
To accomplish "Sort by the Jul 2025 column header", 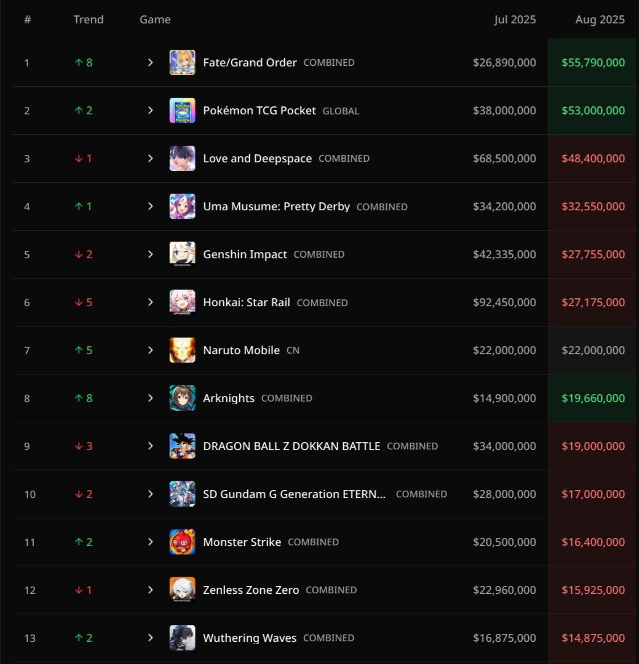I will [x=515, y=20].
